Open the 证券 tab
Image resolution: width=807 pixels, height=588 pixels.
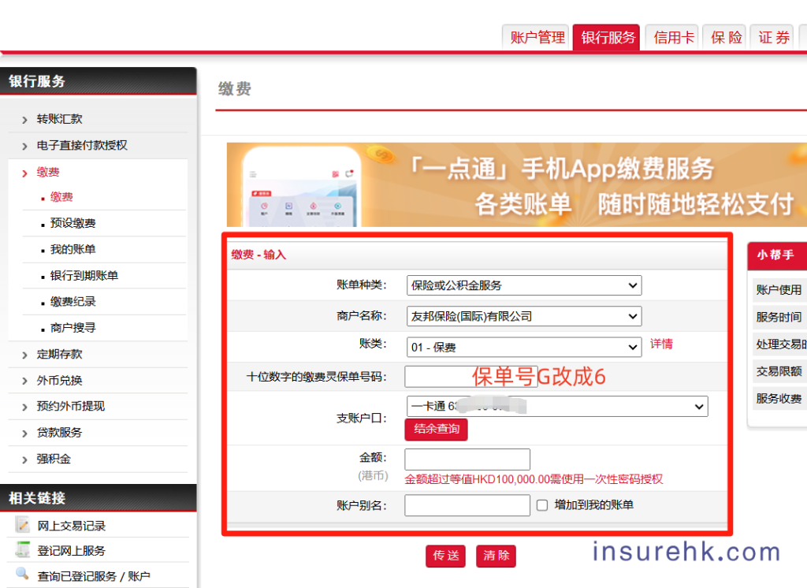click(x=773, y=37)
